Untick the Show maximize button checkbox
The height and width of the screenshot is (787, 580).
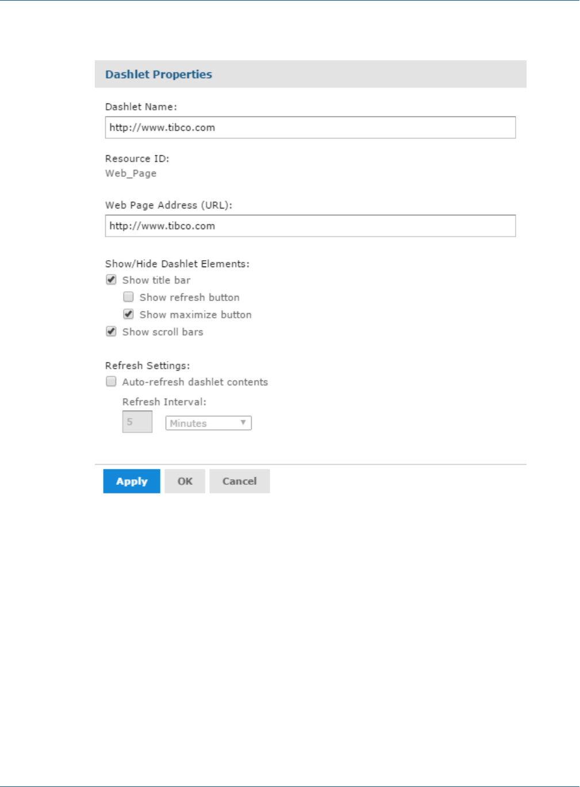129,314
